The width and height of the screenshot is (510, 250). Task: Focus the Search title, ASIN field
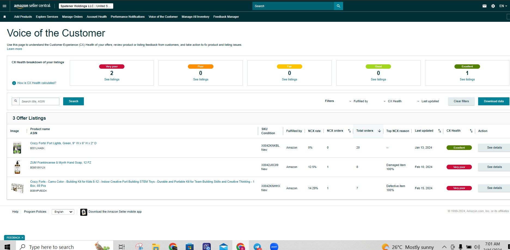point(39,101)
